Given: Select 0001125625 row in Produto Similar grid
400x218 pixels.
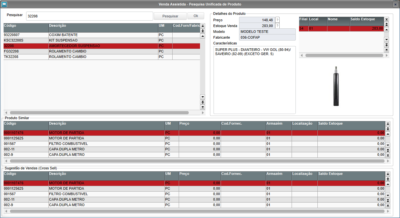Looking at the screenshot, I should tap(194, 138).
